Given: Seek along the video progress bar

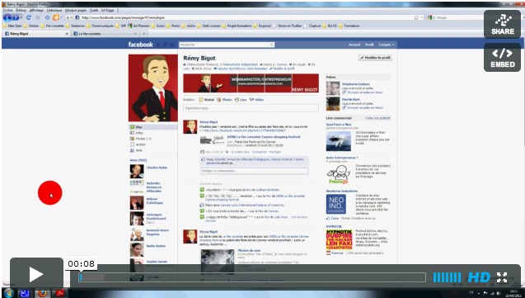Looking at the screenshot, I should 252,277.
